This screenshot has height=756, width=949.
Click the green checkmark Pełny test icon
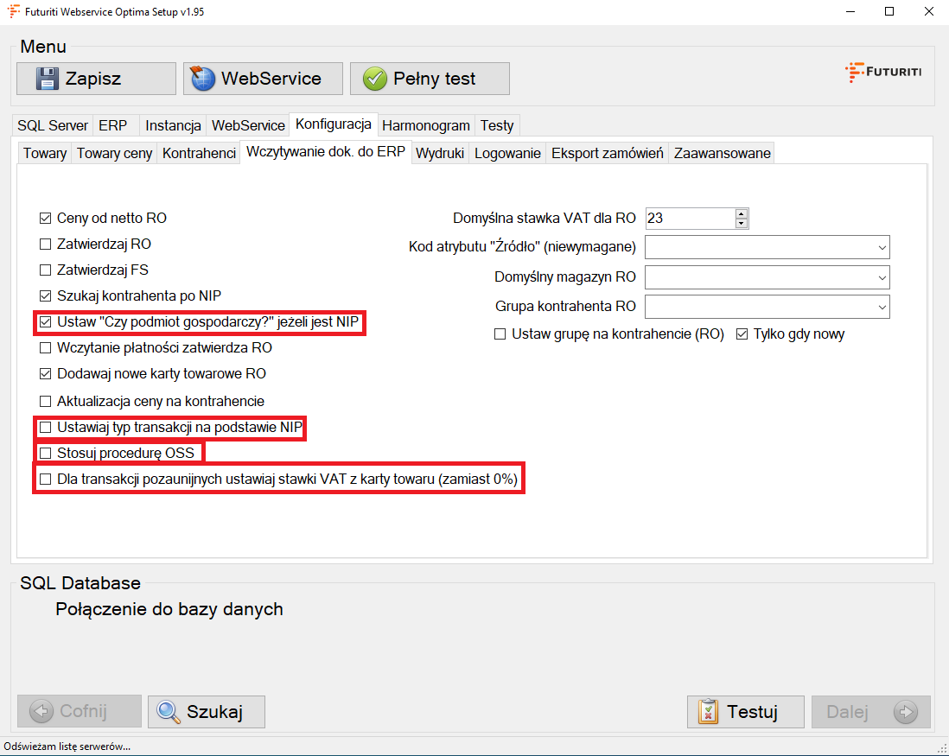pos(374,79)
